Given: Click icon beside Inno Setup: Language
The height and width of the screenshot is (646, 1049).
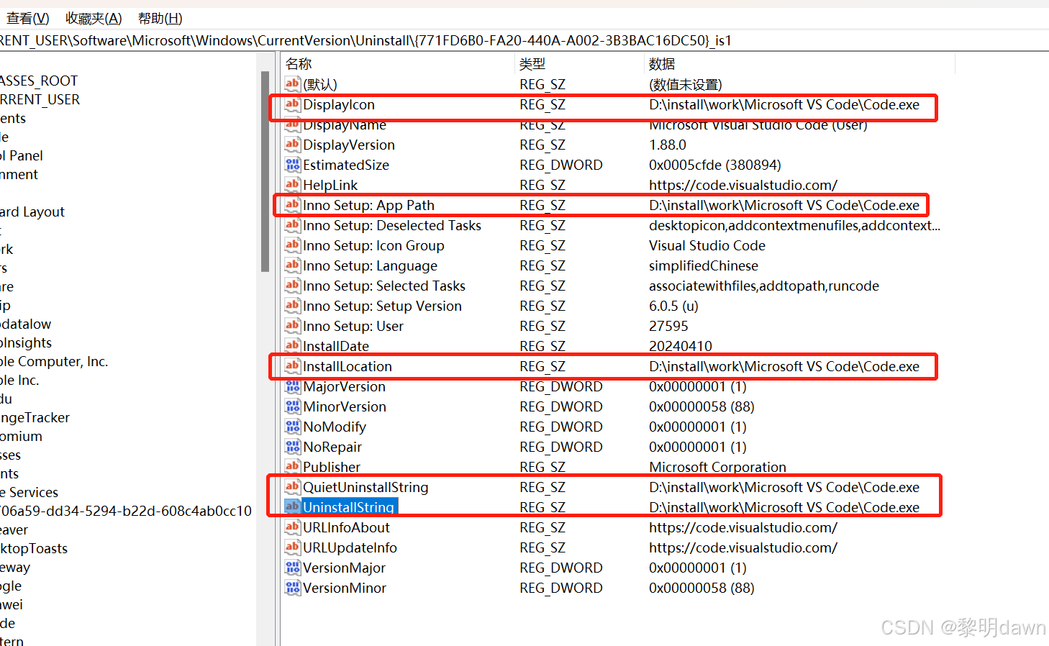Looking at the screenshot, I should (x=292, y=265).
